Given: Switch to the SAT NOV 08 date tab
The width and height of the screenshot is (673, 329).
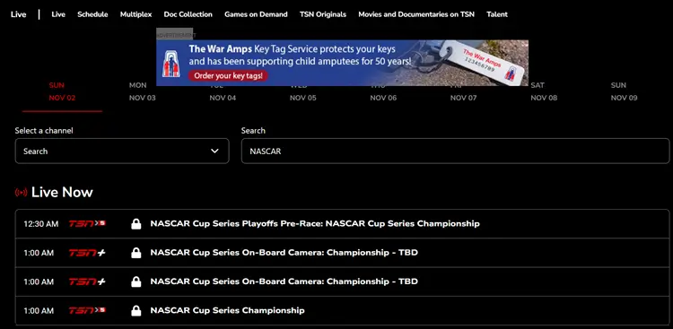Looking at the screenshot, I should [544, 91].
